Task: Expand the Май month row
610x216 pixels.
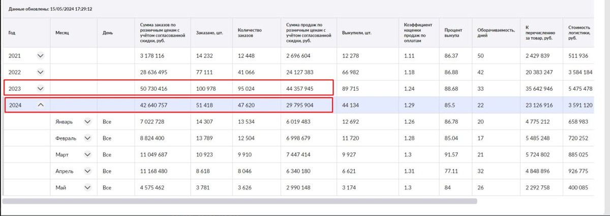Action: [87, 188]
